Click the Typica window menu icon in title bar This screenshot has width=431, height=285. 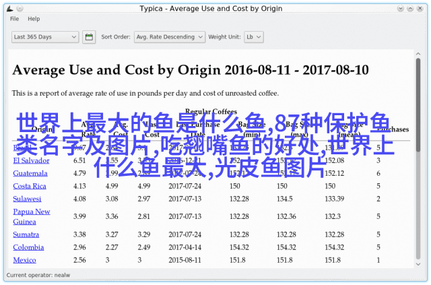pyautogui.click(x=8, y=7)
